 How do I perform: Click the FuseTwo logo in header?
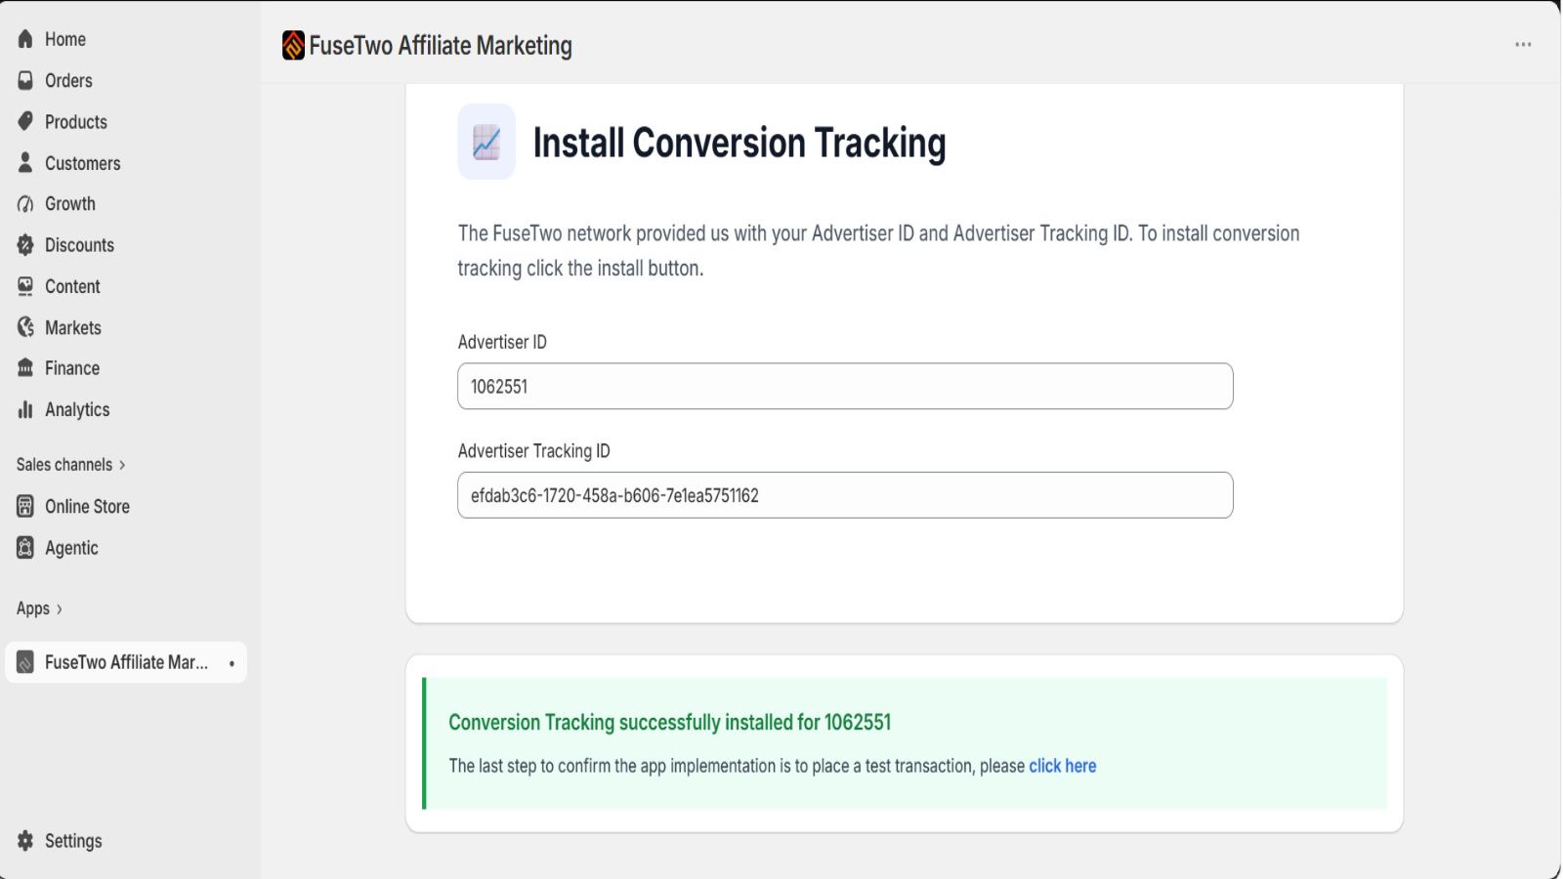293,45
